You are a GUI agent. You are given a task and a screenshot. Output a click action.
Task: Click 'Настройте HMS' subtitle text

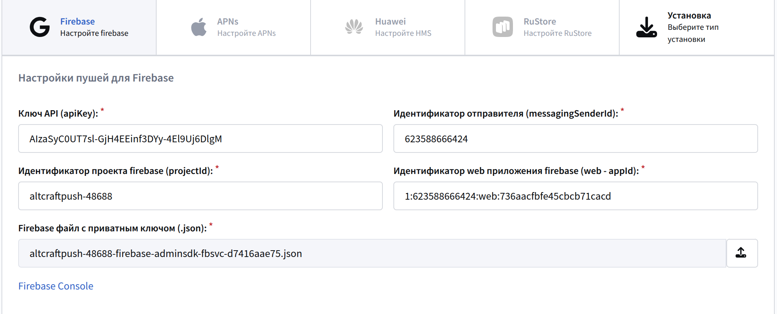403,33
